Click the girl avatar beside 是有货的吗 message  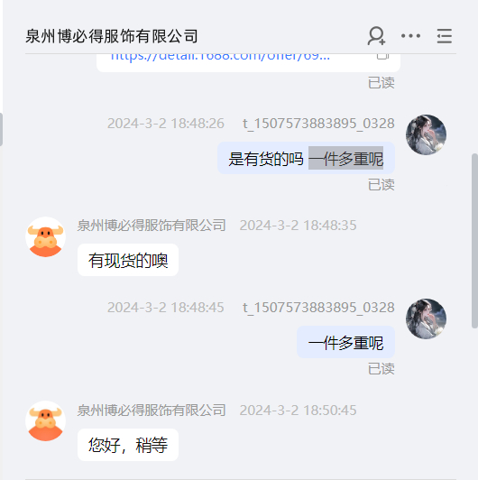(426, 134)
